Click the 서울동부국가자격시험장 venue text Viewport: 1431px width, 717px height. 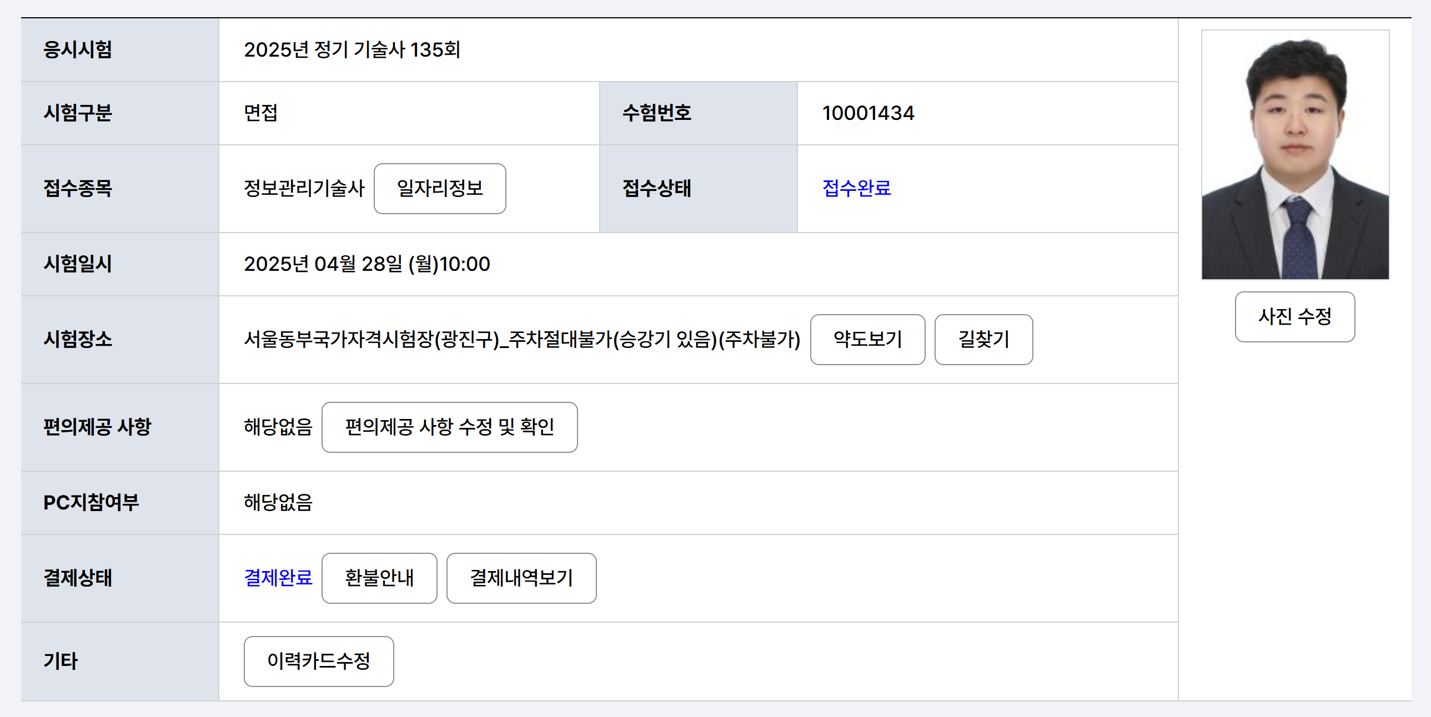click(x=521, y=339)
